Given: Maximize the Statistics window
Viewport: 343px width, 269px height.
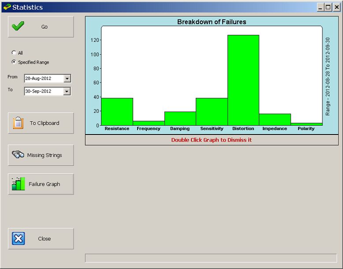Looking at the screenshot, I should 328,7.
